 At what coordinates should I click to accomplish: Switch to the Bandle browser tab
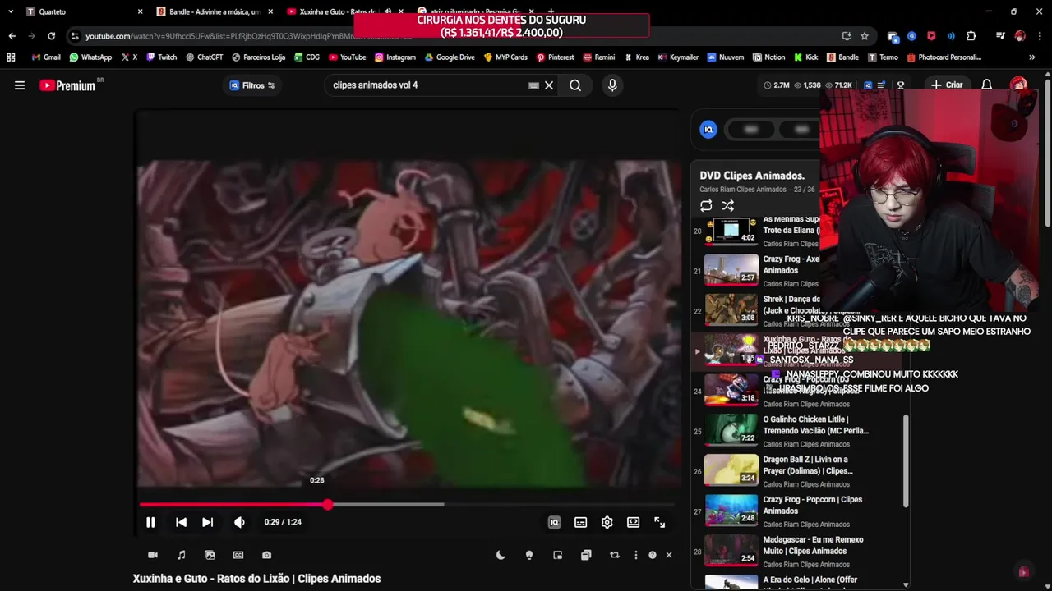pos(215,11)
